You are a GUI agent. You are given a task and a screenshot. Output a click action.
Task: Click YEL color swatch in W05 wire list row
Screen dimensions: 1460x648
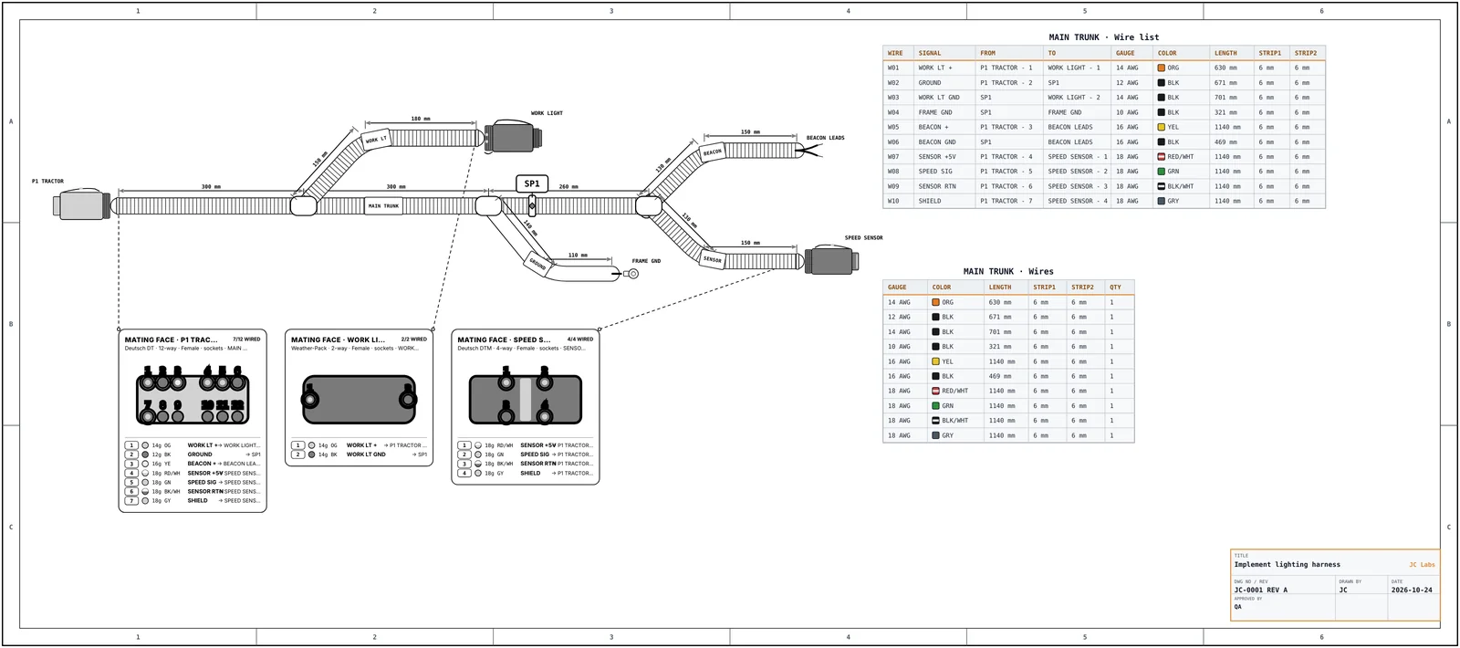point(1162,127)
